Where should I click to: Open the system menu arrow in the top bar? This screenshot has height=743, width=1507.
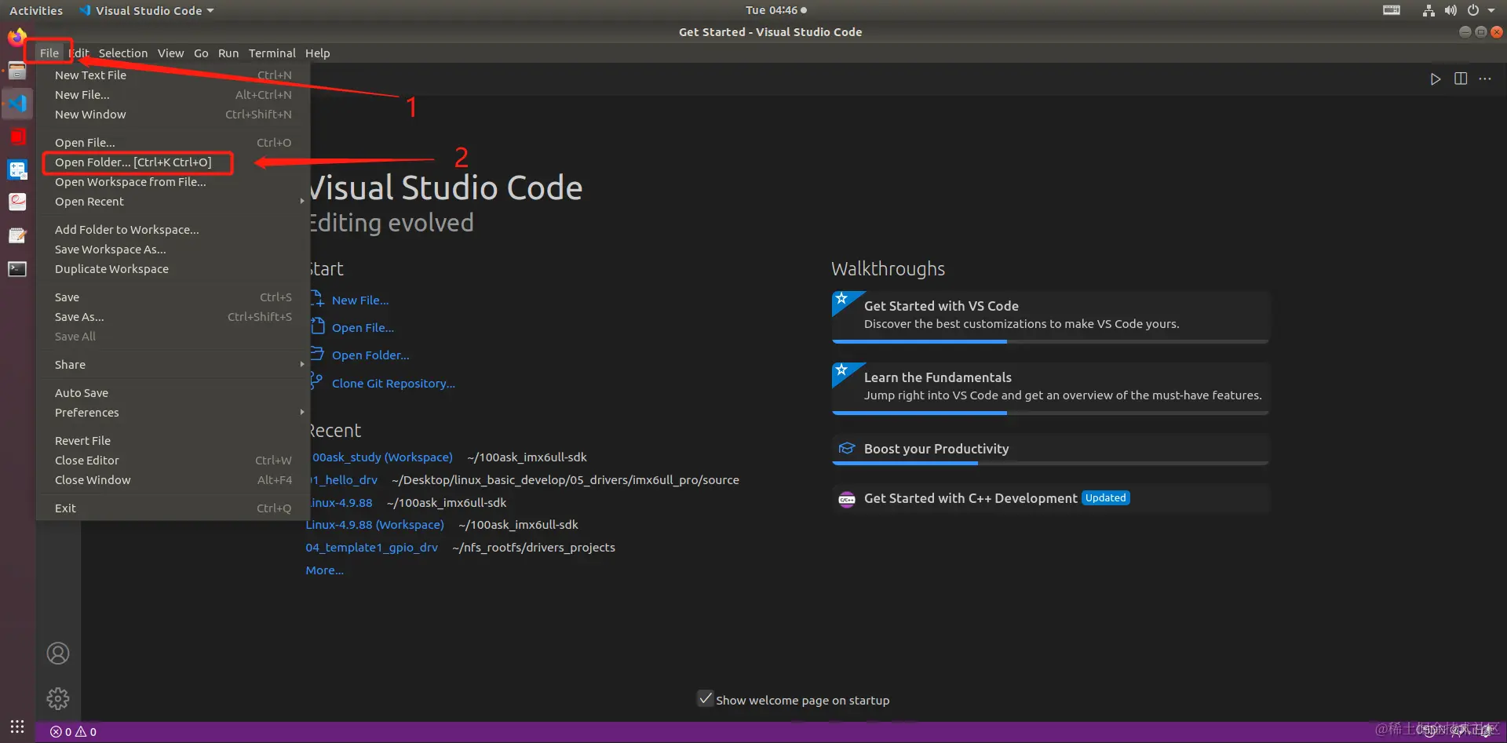tap(1491, 10)
